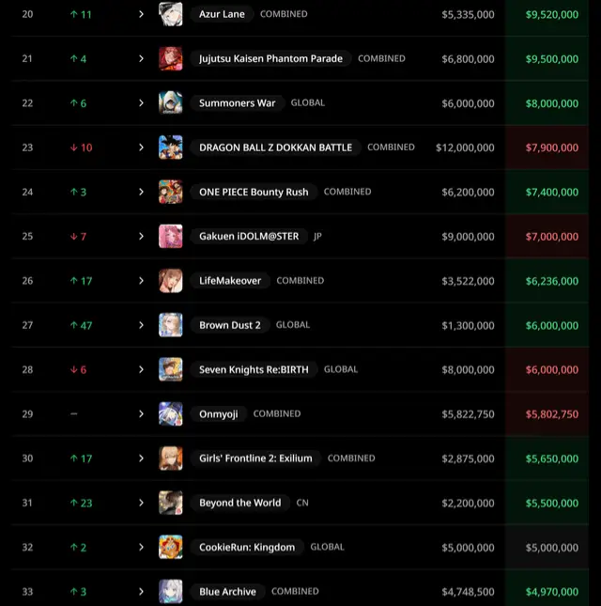Click the CookieRun: Kingdom game icon

click(171, 547)
